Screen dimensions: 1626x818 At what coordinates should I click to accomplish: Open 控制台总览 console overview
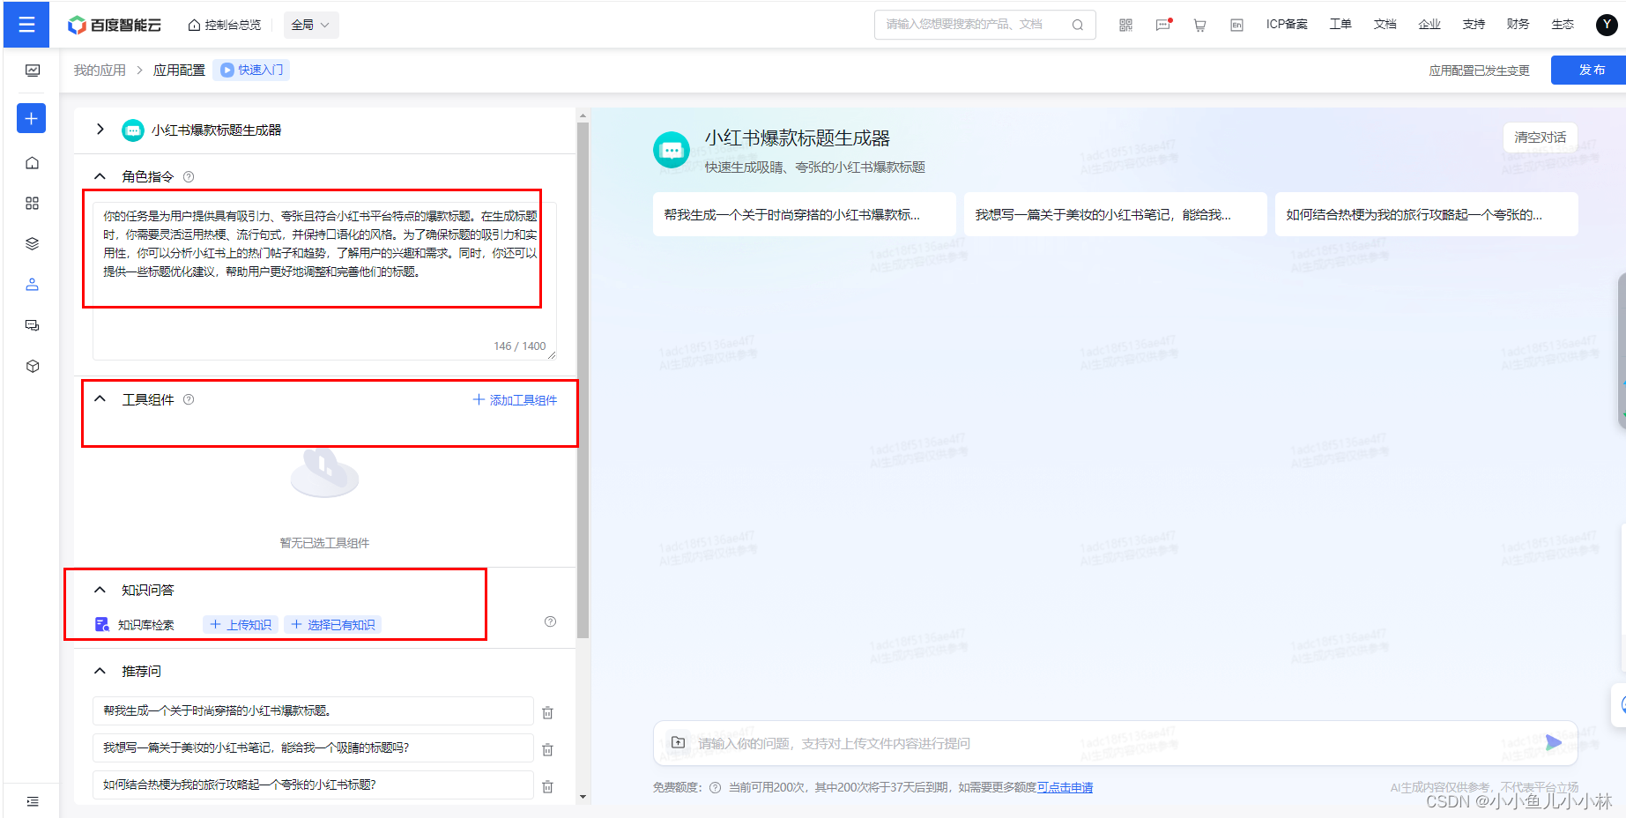point(225,25)
